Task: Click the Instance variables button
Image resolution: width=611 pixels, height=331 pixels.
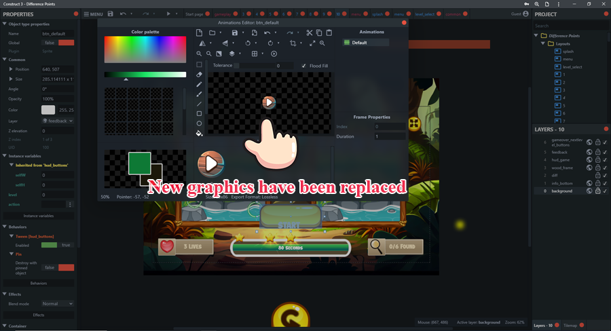Action: (39, 216)
